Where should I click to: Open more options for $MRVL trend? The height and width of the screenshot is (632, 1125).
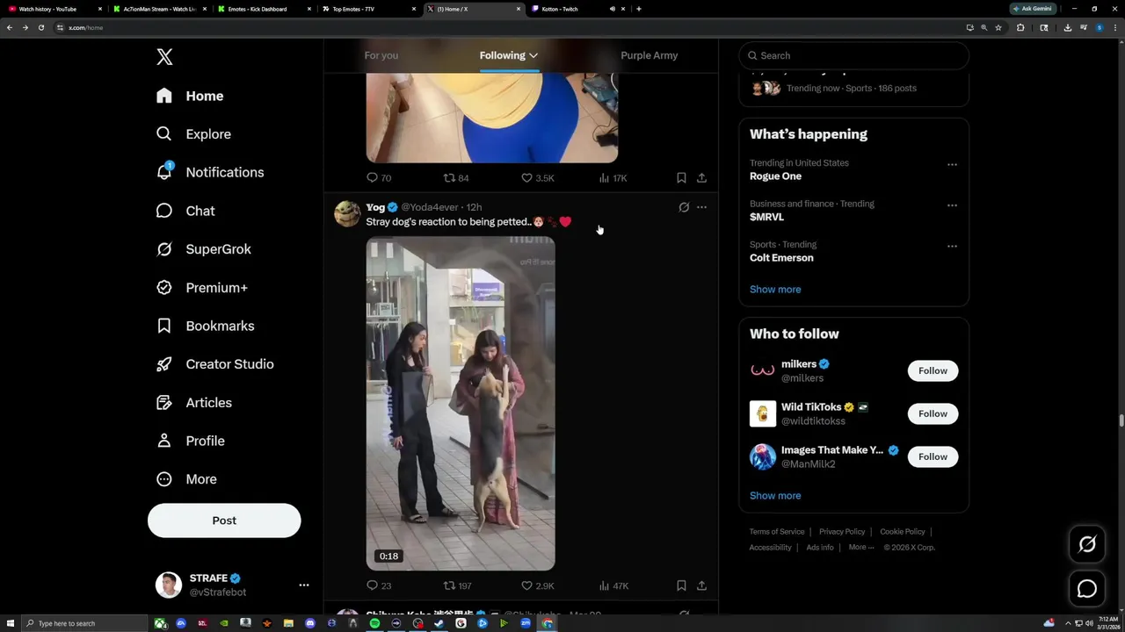[x=952, y=205]
